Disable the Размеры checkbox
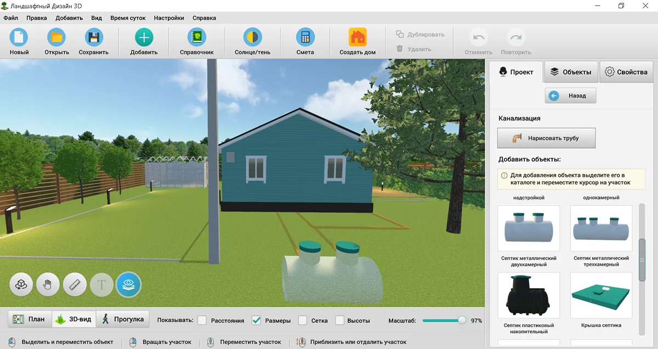658x349 pixels. [x=256, y=320]
